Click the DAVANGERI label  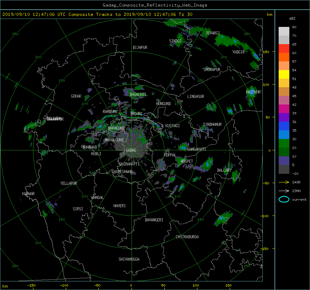[x=154, y=220]
